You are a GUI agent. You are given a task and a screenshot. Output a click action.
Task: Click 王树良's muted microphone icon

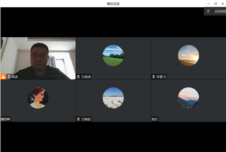[x=78, y=119]
